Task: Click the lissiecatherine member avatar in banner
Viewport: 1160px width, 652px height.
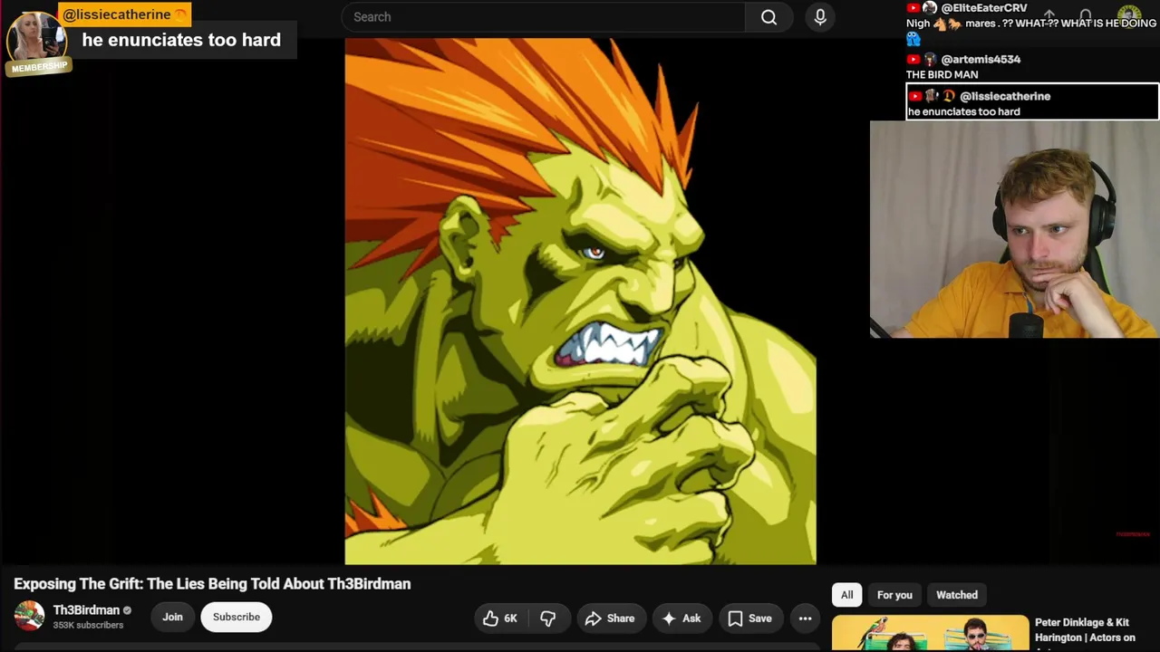Action: click(x=35, y=38)
